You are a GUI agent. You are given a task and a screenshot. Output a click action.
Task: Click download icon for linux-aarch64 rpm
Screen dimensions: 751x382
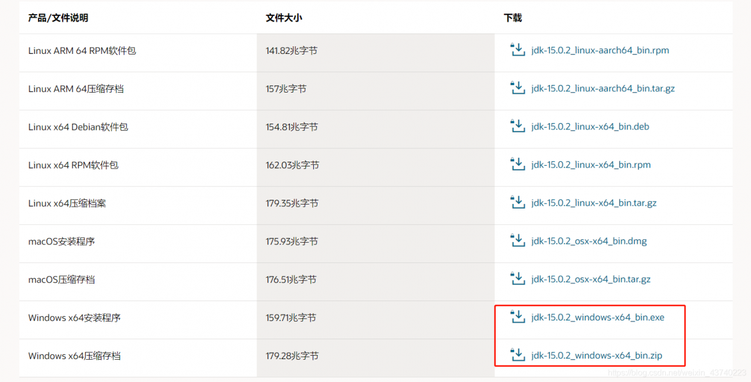(517, 50)
